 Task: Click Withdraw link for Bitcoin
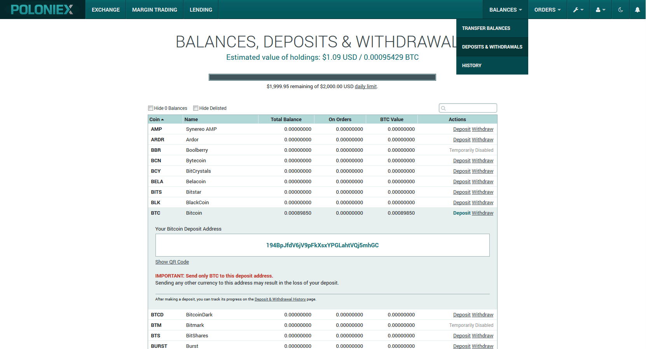pyautogui.click(x=482, y=213)
